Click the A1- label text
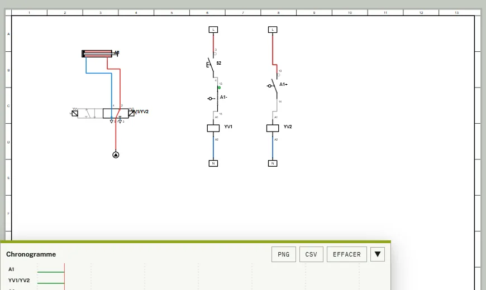The image size is (486, 290). (x=223, y=97)
